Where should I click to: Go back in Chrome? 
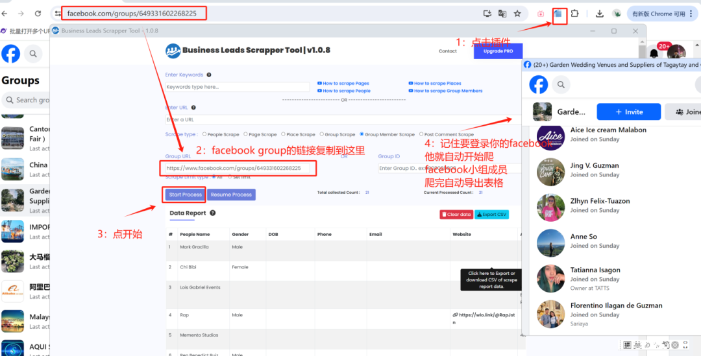[x=5, y=14]
